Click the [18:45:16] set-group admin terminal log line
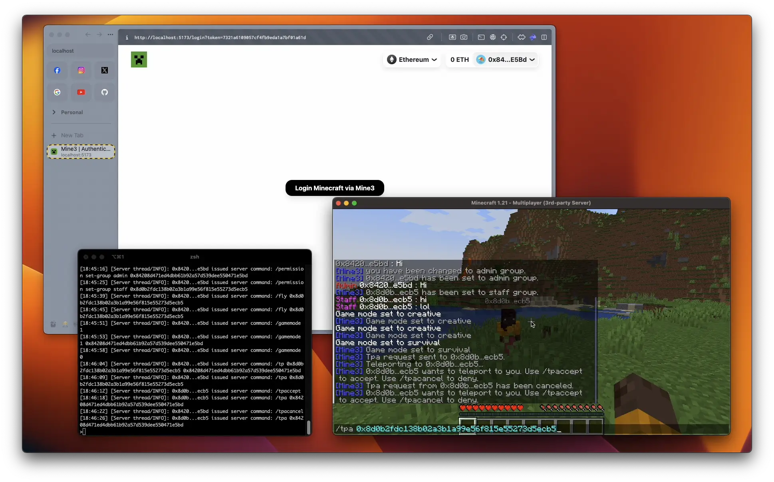774x482 pixels. [x=192, y=272]
